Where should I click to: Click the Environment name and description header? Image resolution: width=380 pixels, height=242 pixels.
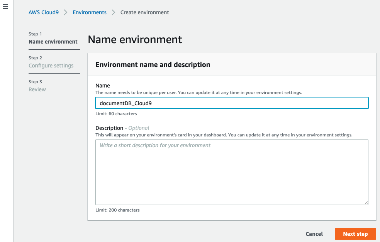pos(153,64)
